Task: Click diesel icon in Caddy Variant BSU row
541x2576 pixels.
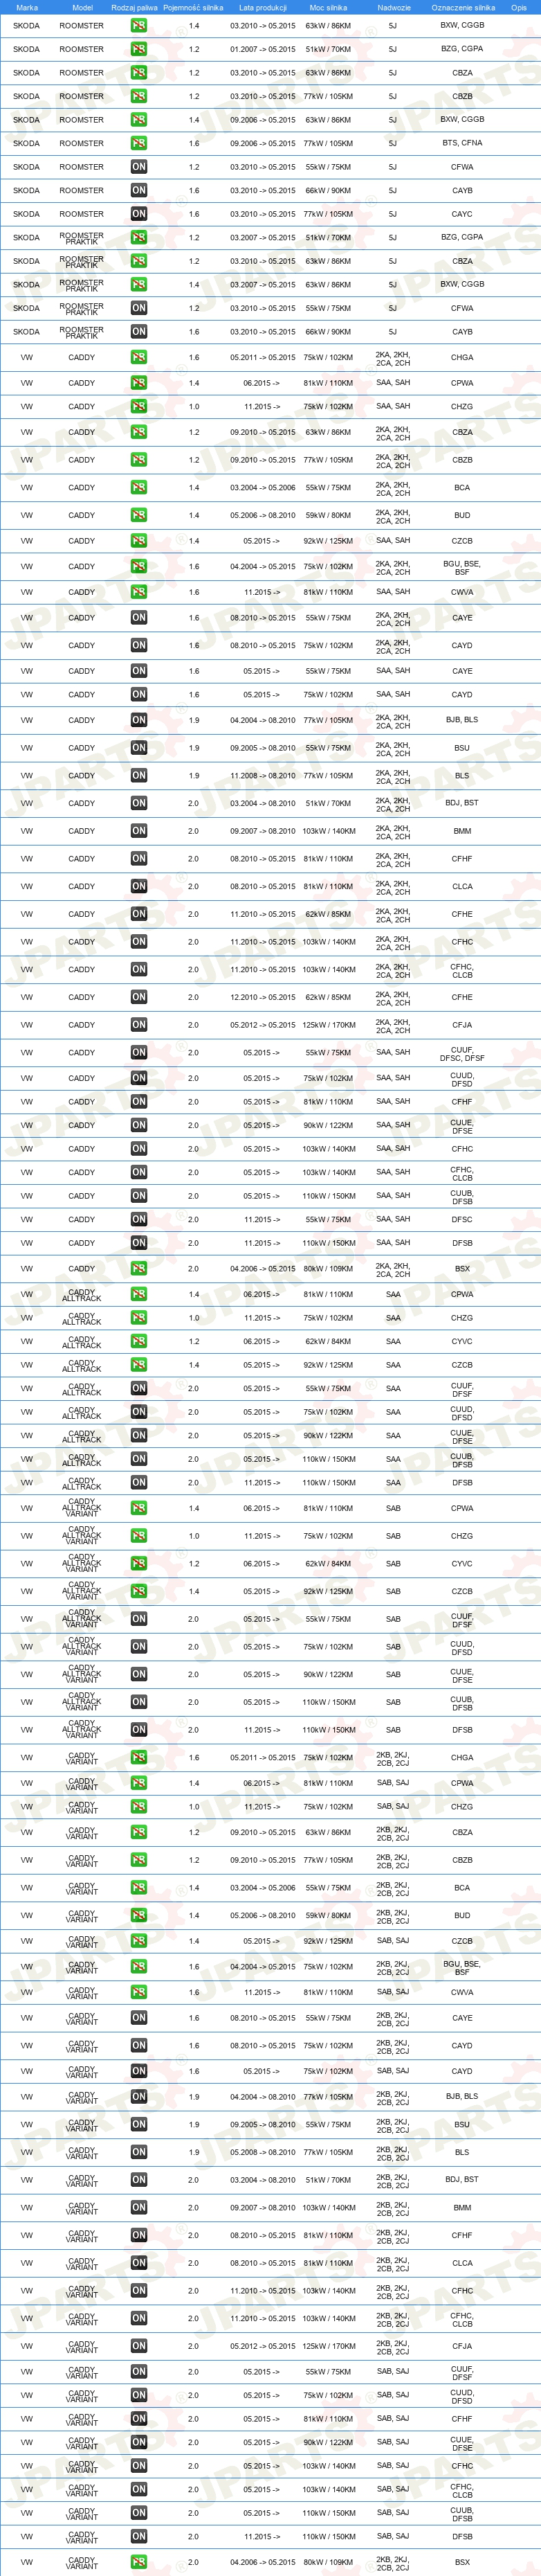Action: 139,2124
